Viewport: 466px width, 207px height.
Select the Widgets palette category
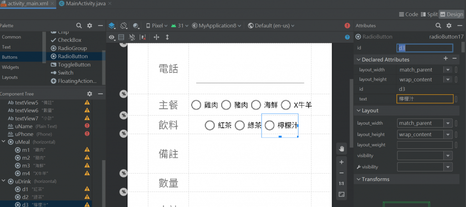pos(10,67)
